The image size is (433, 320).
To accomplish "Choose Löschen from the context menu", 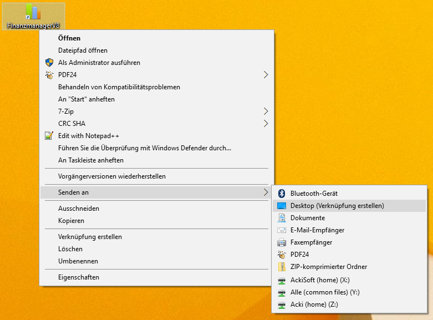I will [156, 249].
